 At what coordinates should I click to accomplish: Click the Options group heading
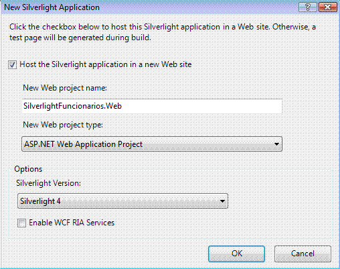pyautogui.click(x=28, y=169)
